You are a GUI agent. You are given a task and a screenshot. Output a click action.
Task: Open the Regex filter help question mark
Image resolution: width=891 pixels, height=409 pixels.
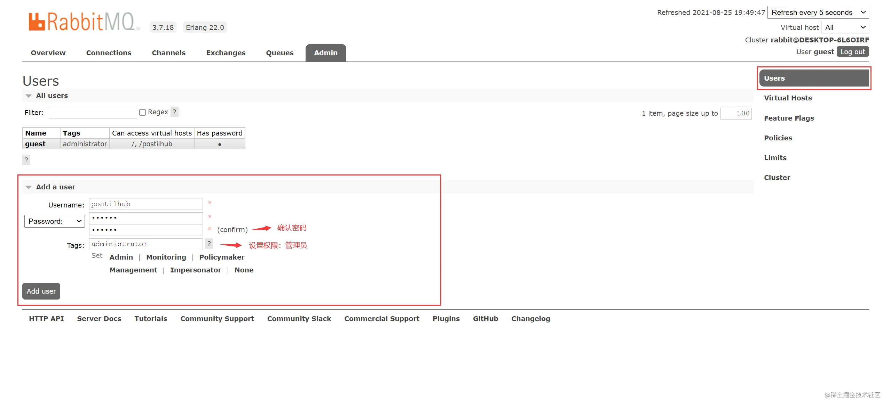point(174,112)
